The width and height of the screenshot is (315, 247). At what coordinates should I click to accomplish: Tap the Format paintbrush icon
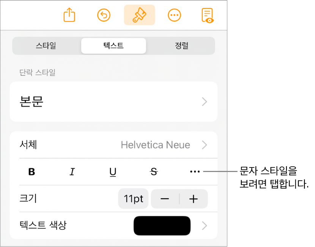[x=139, y=15]
